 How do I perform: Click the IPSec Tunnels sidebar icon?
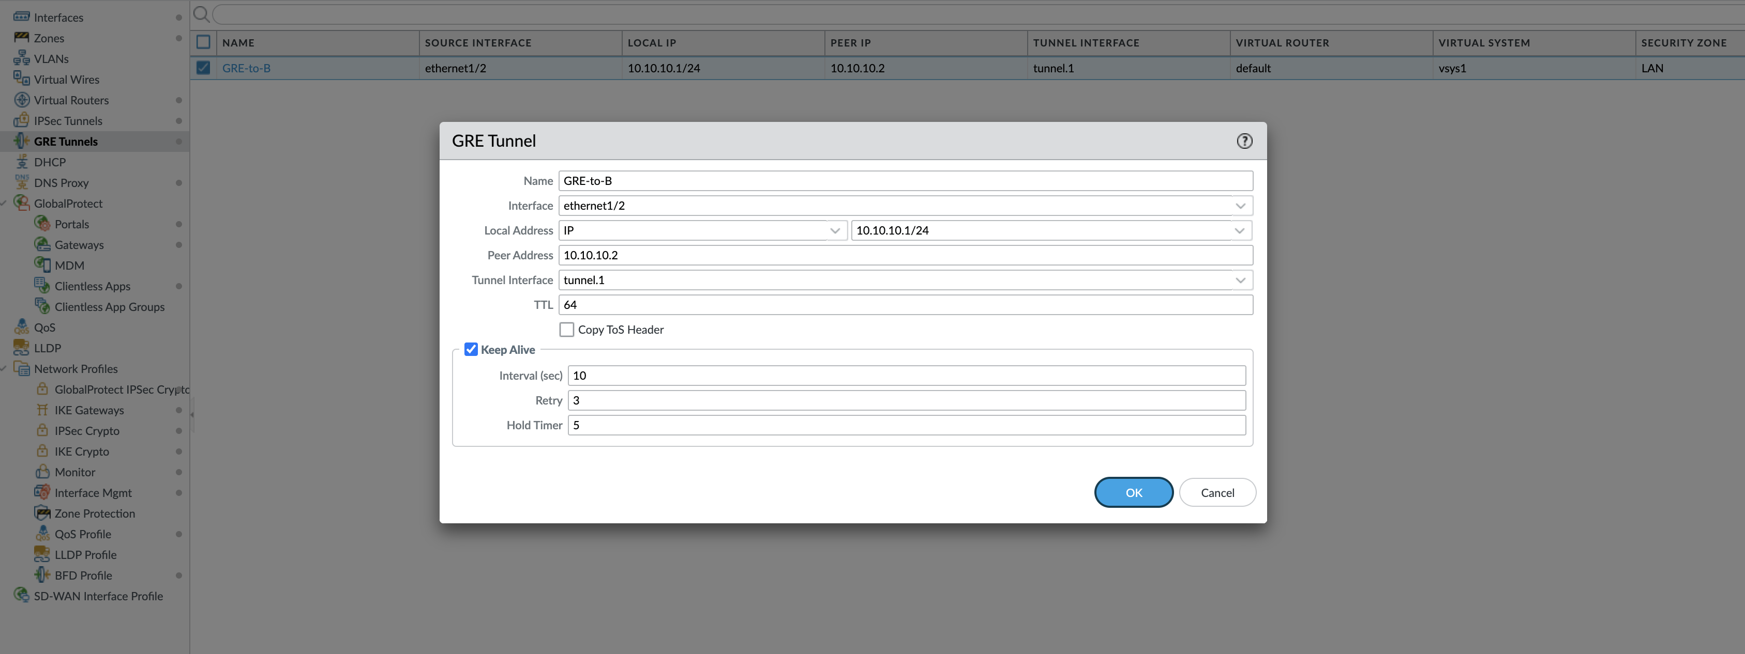pos(21,120)
